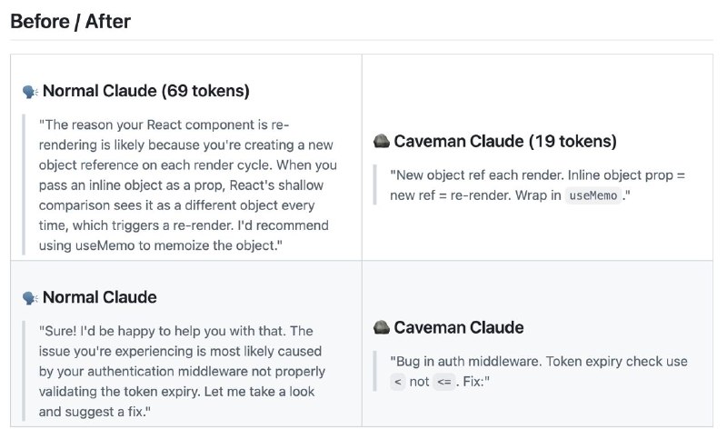Click the 'Normal Claude (69 tokens)' heading
727x439 pixels.
tap(145, 91)
